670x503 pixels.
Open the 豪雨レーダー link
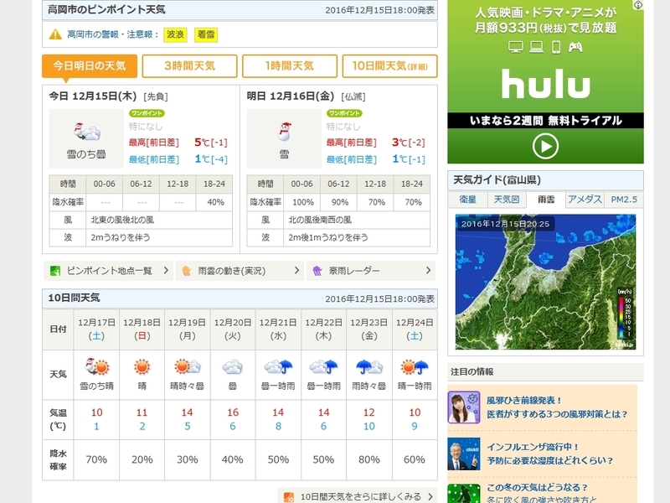(354, 271)
